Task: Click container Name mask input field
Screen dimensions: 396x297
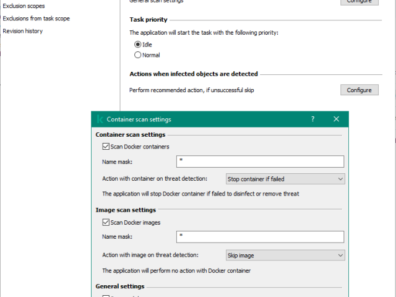Action: pyautogui.click(x=260, y=161)
